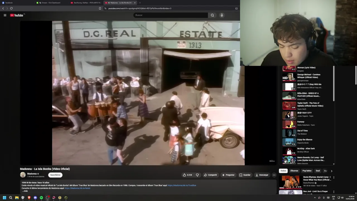Reload the page with the refresh icon

tap(11, 8)
